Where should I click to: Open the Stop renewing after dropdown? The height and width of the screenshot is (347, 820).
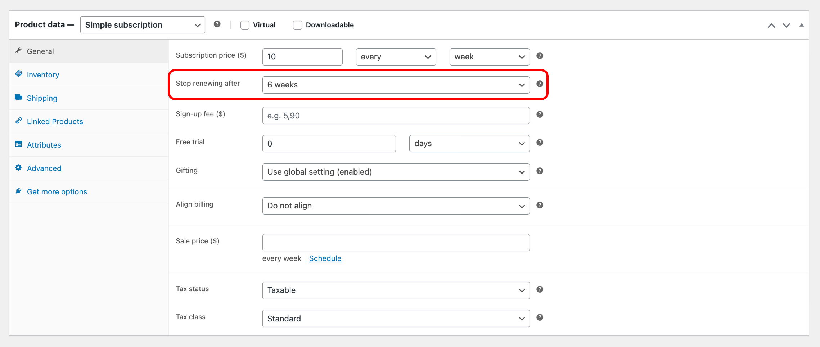[396, 85]
